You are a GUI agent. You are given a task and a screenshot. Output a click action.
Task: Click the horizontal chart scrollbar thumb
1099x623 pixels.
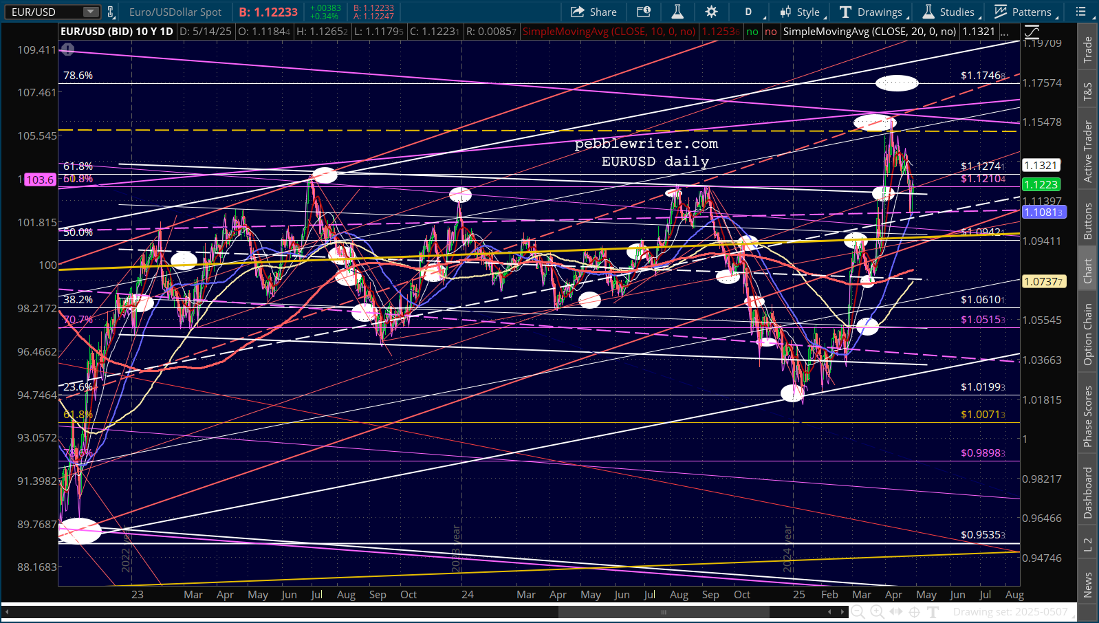[664, 611]
